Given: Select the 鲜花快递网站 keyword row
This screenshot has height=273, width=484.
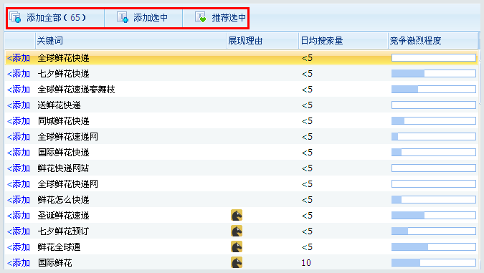Looking at the screenshot, I should point(242,168).
